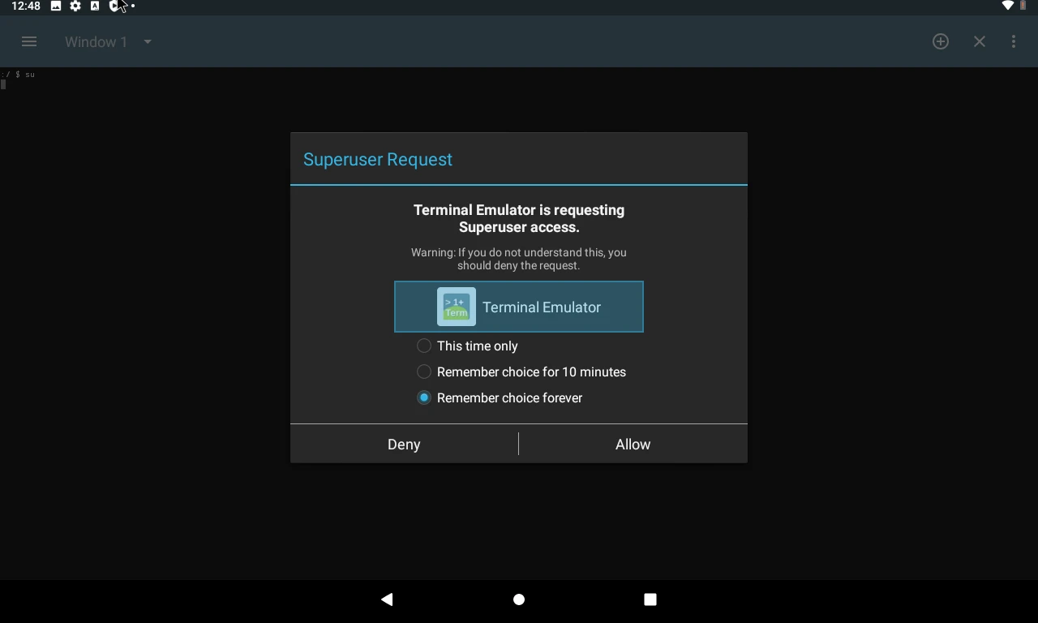The image size is (1038, 623).
Task: Tap the image notification icon in status bar
Action: pyautogui.click(x=56, y=6)
